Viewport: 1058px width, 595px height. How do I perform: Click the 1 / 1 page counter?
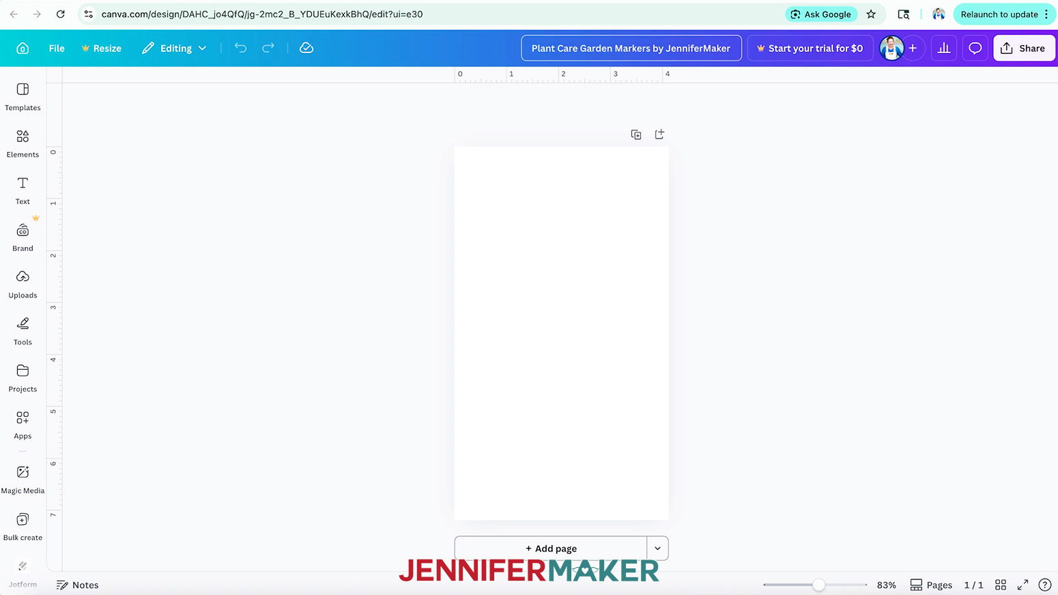(x=973, y=585)
